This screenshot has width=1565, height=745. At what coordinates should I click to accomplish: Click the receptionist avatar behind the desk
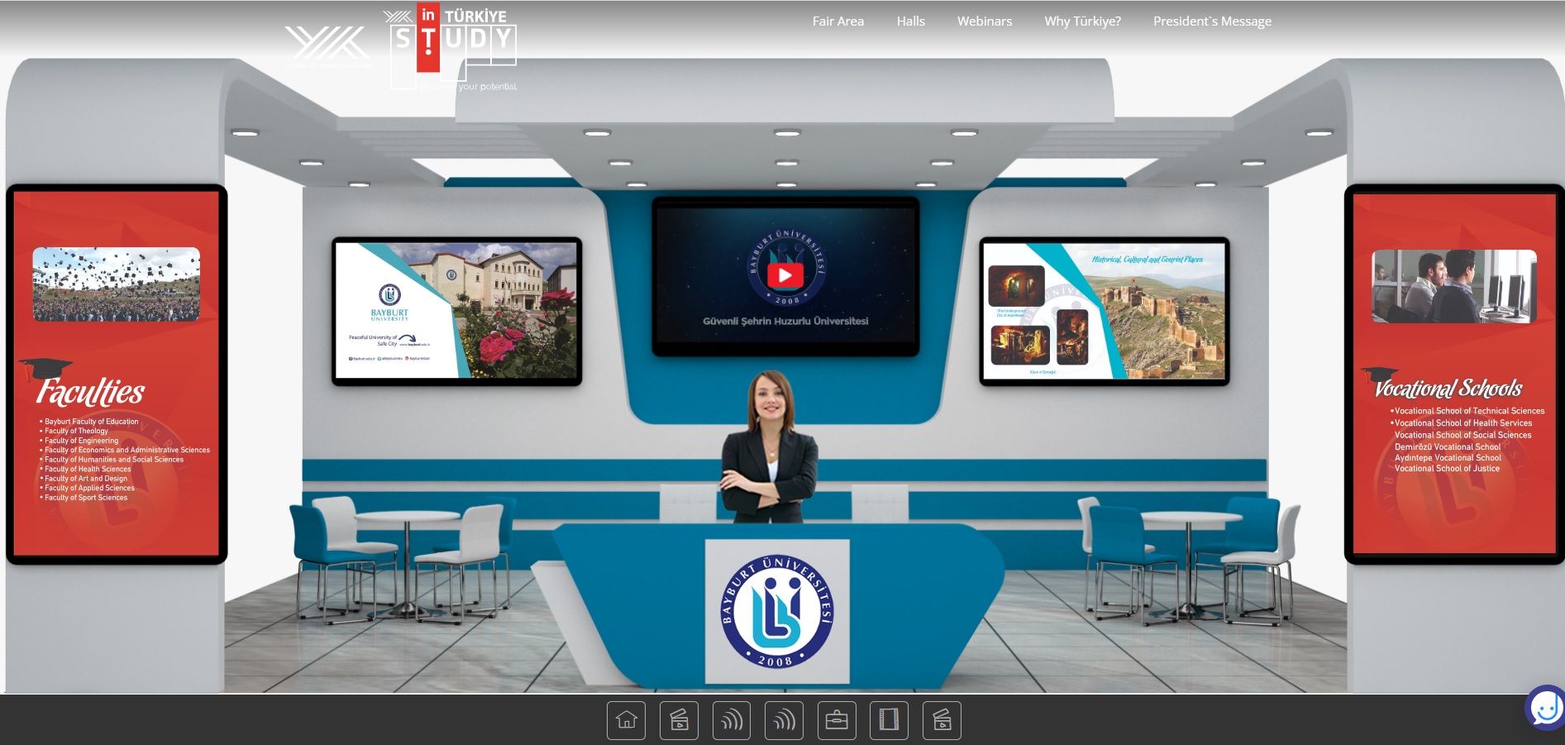[x=770, y=447]
